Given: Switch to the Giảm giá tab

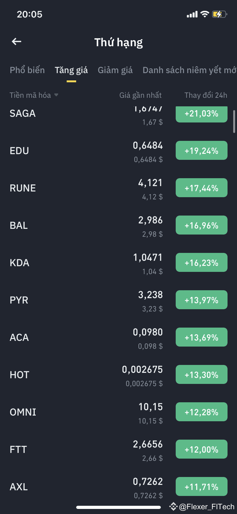Looking at the screenshot, I should tap(115, 70).
